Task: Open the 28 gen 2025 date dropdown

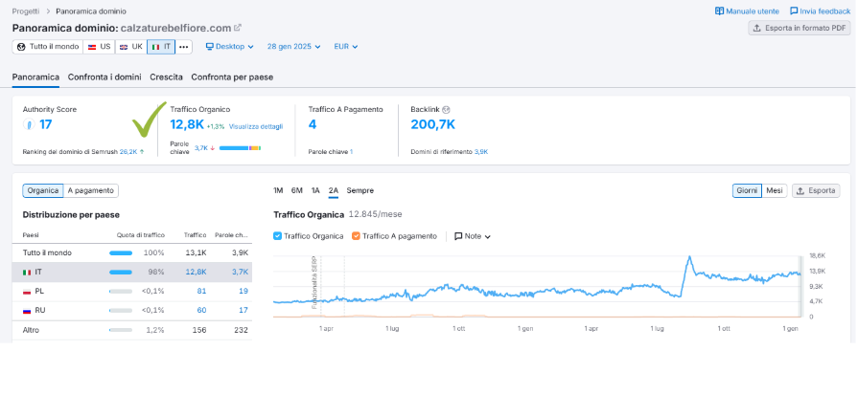Action: coord(295,46)
